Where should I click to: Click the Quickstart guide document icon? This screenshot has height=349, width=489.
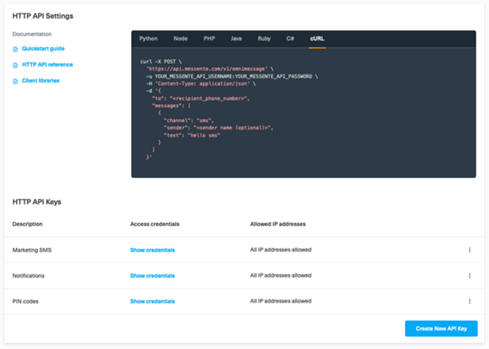pyautogui.click(x=15, y=49)
